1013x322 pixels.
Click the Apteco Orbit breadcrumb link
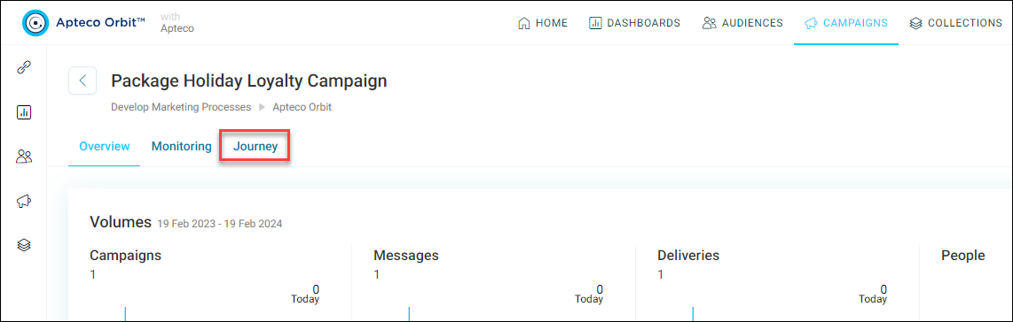point(302,108)
